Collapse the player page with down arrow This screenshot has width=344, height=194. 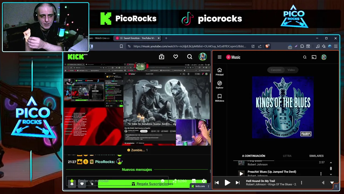point(332,183)
